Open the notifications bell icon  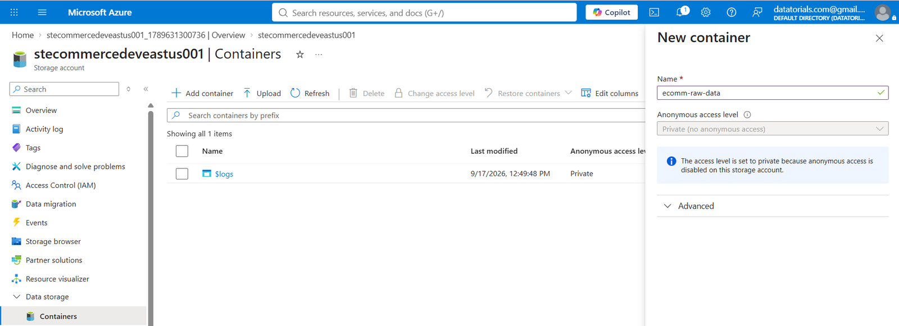click(x=681, y=12)
